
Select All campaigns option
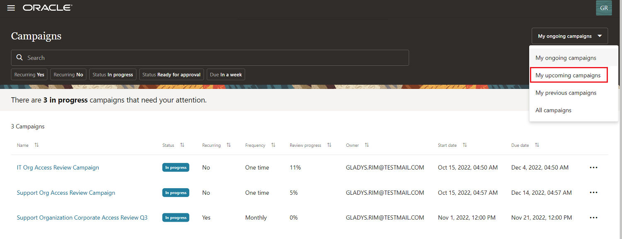tap(573, 110)
